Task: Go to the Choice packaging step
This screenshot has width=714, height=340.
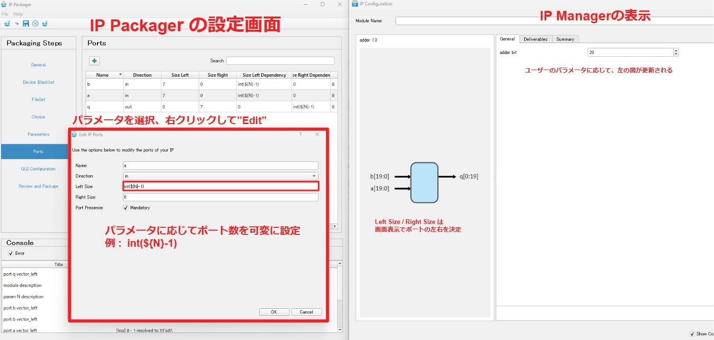Action: [x=38, y=117]
